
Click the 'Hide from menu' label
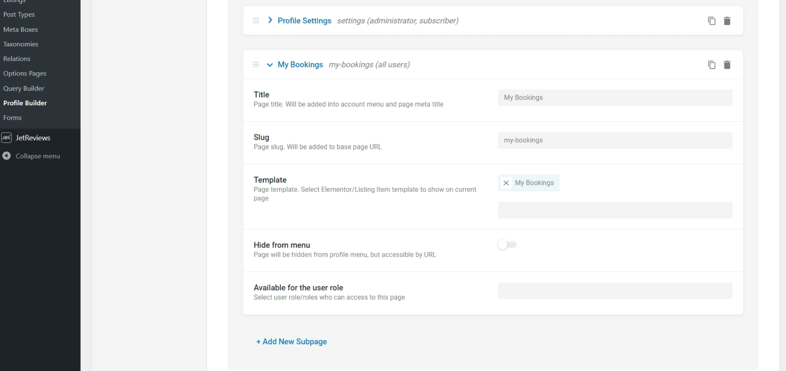(x=282, y=245)
